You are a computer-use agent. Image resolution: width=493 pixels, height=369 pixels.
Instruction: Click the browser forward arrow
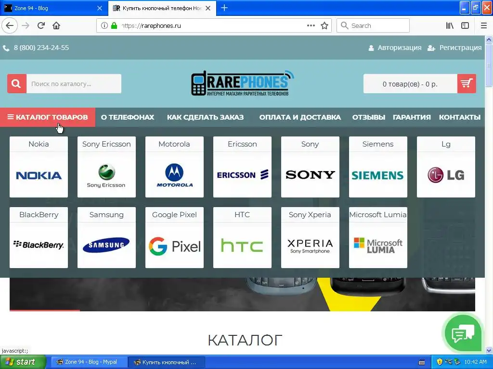(26, 25)
